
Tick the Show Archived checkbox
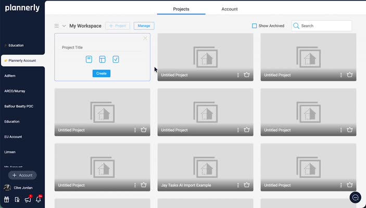point(254,26)
